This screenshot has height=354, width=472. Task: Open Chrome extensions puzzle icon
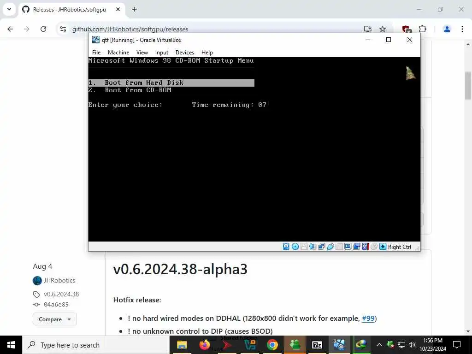click(x=423, y=29)
